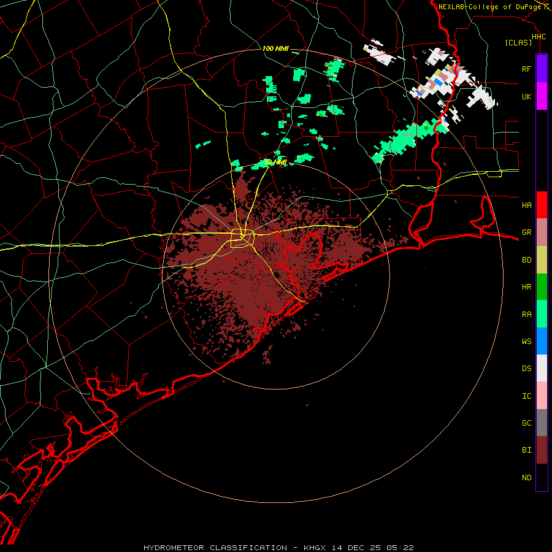
Task: Click the UK magenta legend swatch
Action: pyautogui.click(x=542, y=96)
